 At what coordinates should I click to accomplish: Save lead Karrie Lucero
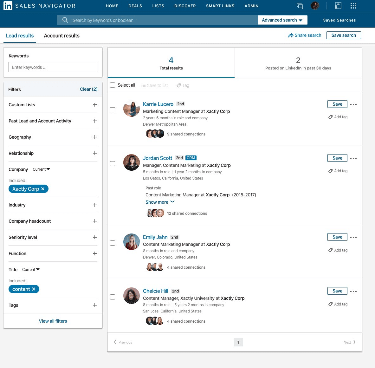coord(337,104)
